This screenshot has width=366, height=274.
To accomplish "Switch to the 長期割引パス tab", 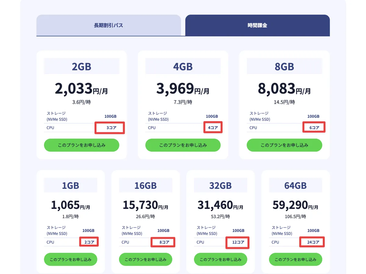I will [x=109, y=25].
